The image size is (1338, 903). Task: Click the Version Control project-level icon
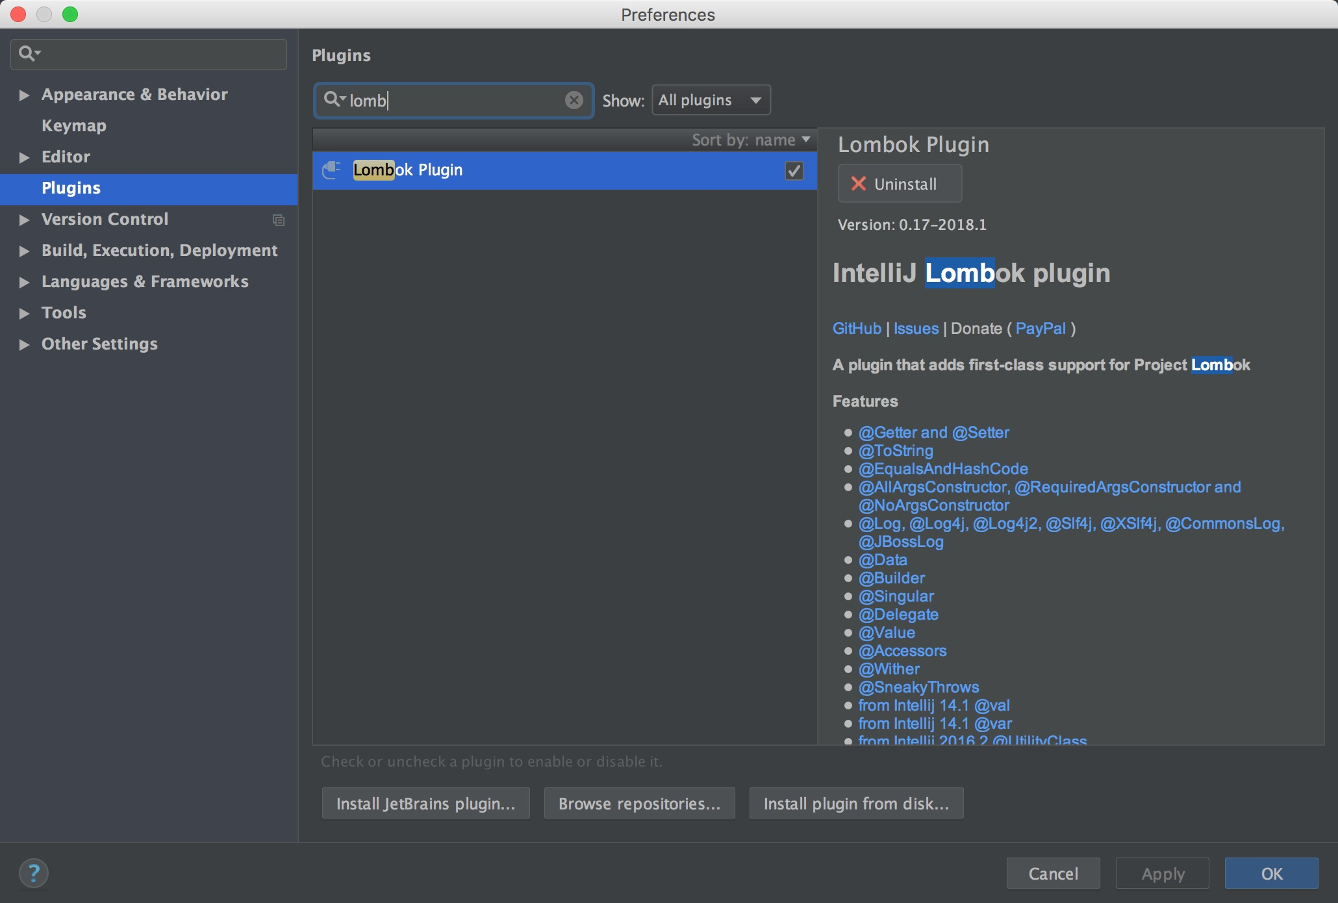tap(279, 220)
